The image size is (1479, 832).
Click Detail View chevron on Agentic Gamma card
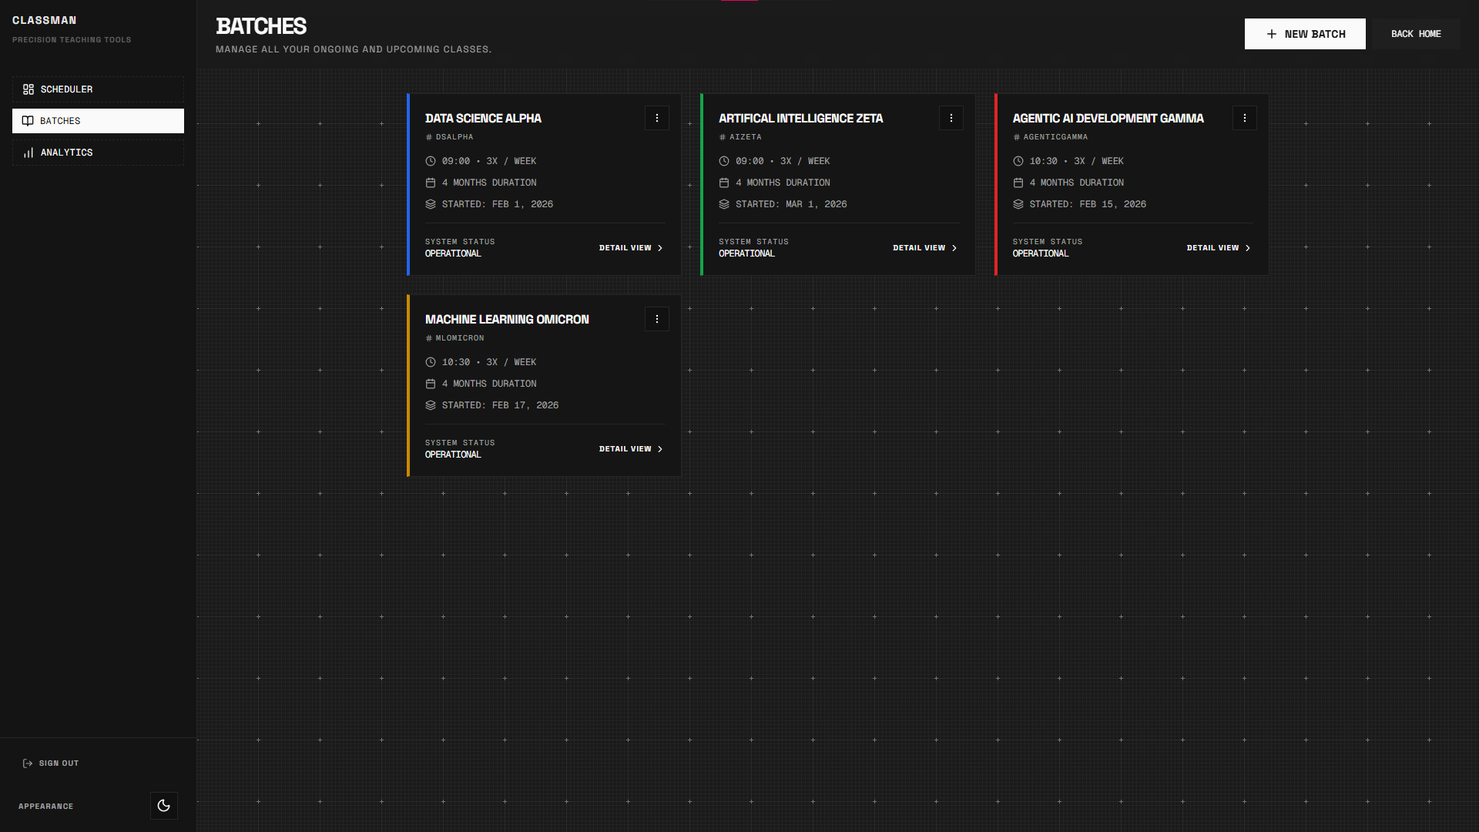(1248, 248)
